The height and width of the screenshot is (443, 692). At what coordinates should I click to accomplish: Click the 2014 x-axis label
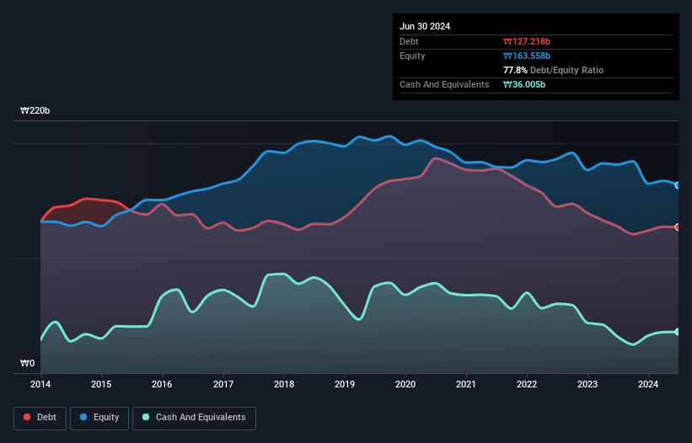[x=40, y=384]
